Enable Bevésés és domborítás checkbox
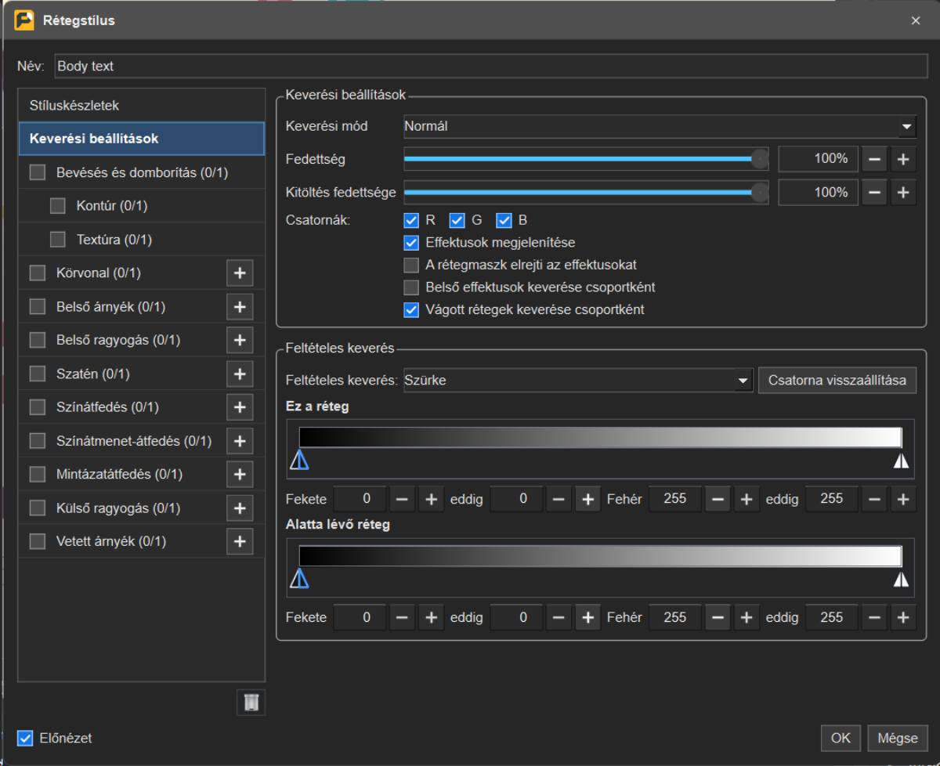The width and height of the screenshot is (940, 766). pyautogui.click(x=38, y=172)
